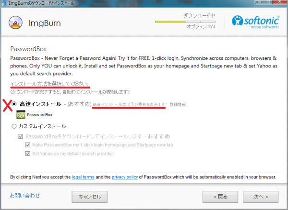Close the installer window

pos(279,2)
